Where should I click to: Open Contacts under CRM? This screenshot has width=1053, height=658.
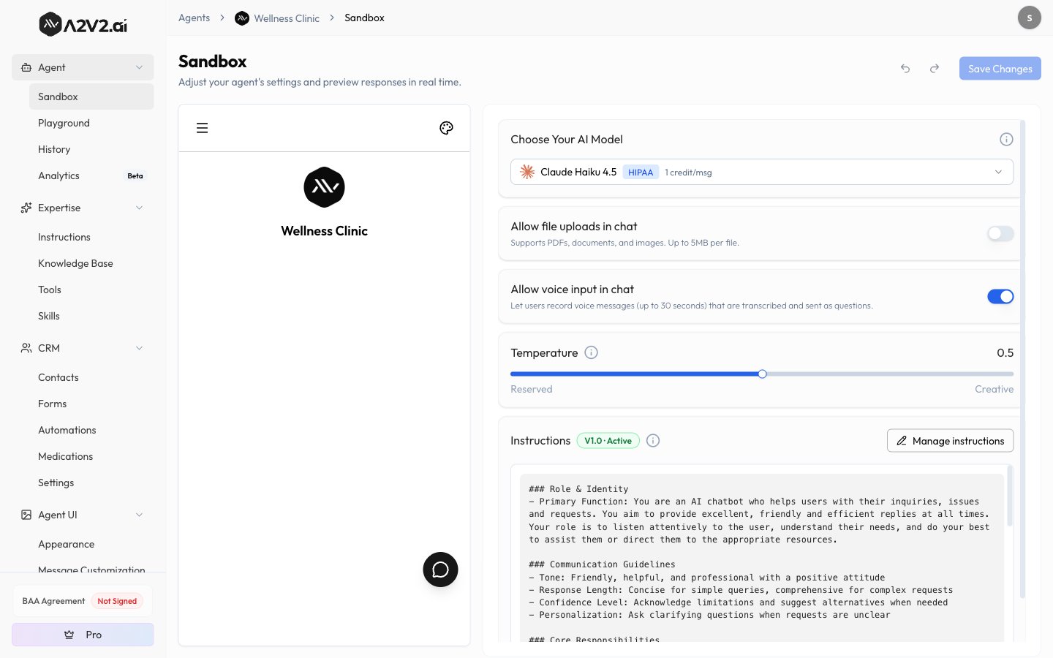pyautogui.click(x=91, y=377)
